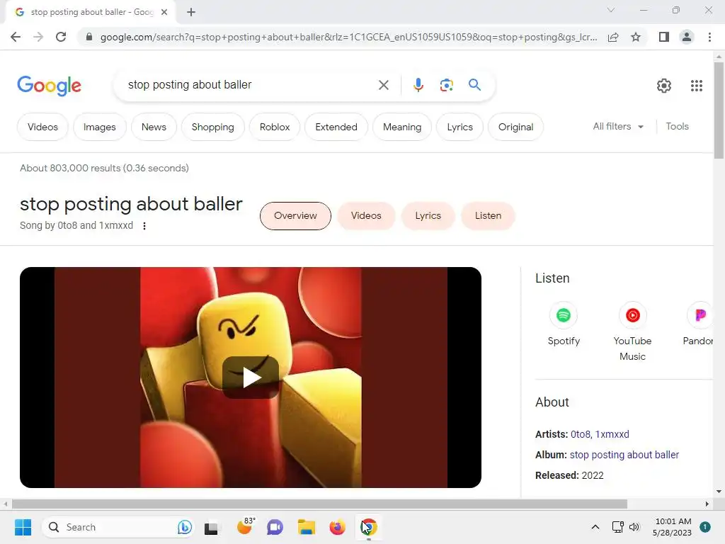
Task: Switch to Shopping results
Action: point(212,127)
